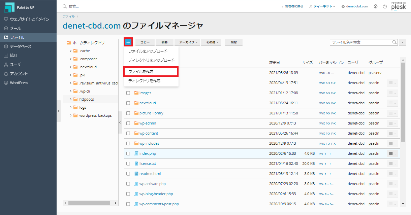Expand the httpdocs tree folder
The height and width of the screenshot is (215, 411).
coord(71,99)
